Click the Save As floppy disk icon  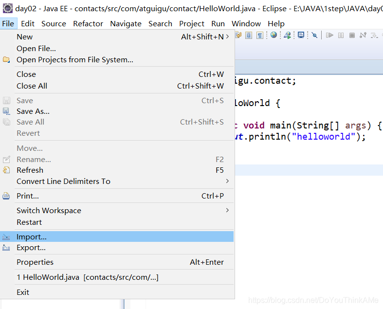point(6,111)
